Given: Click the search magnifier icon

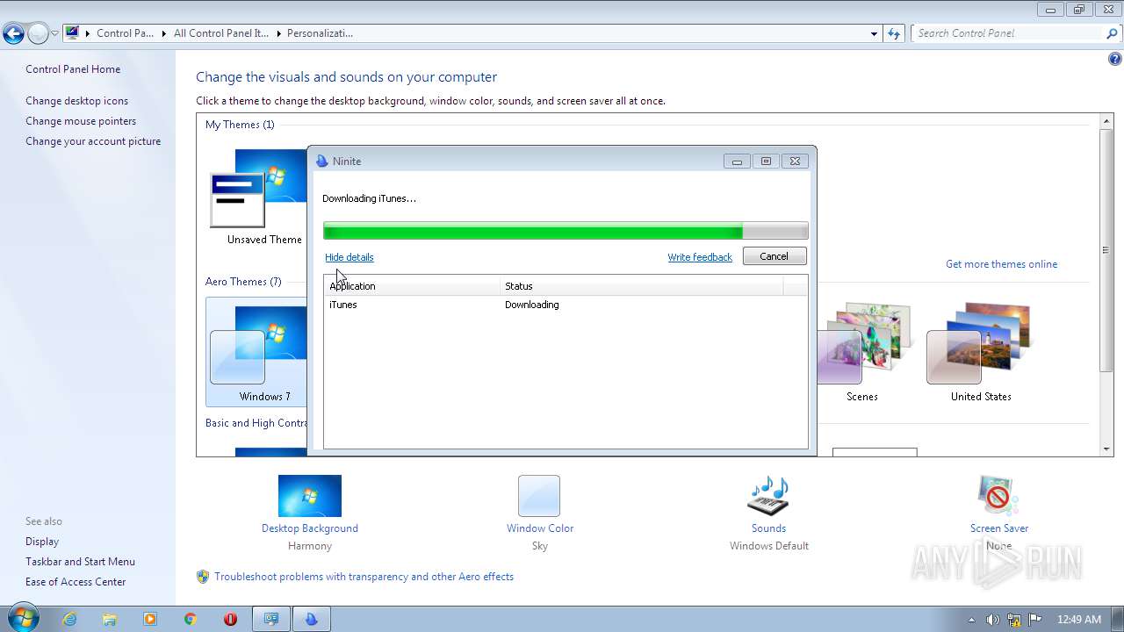Looking at the screenshot, I should point(1113,33).
